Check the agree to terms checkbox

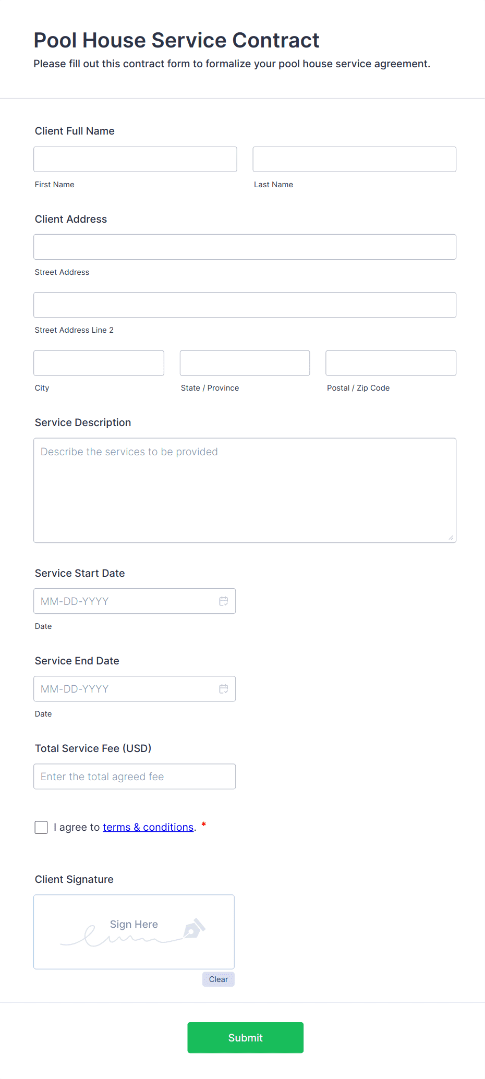tap(41, 827)
